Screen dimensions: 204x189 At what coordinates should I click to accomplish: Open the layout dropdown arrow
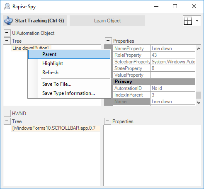click(x=197, y=21)
